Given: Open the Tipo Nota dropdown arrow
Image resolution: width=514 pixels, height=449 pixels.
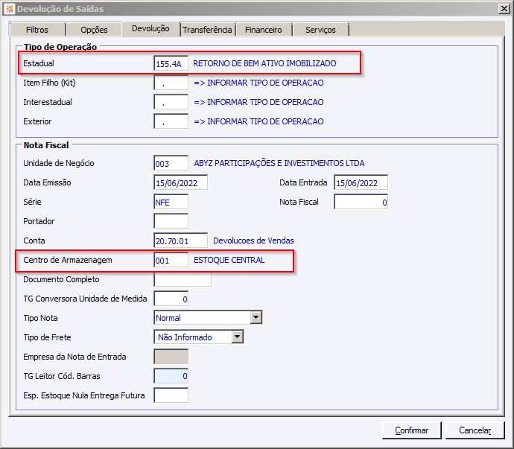Looking at the screenshot, I should point(256,318).
